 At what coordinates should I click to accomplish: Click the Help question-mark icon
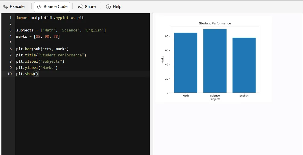point(108,7)
